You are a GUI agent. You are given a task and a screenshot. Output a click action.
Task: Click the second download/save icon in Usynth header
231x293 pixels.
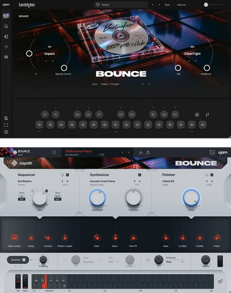[148, 152]
